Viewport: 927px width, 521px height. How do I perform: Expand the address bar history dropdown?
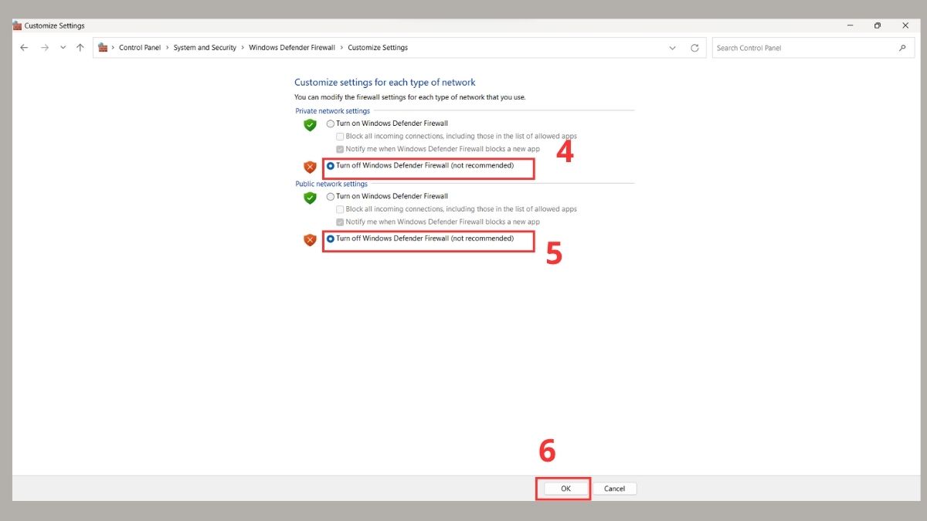673,48
